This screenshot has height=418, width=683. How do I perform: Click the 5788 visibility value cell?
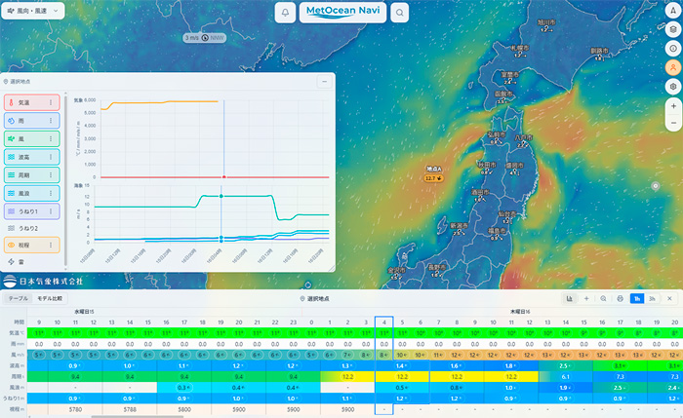[130, 409]
